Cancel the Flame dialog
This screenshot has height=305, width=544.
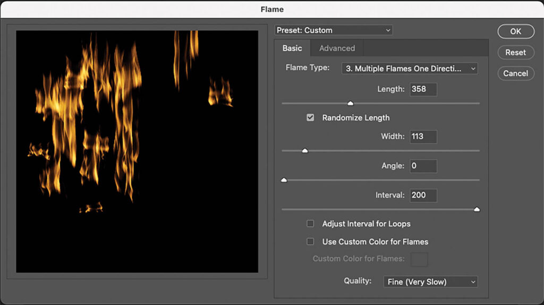pos(515,73)
